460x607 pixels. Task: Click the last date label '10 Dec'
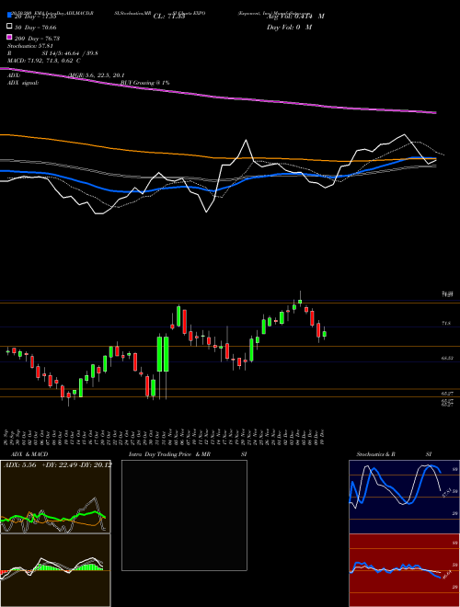coord(322,437)
